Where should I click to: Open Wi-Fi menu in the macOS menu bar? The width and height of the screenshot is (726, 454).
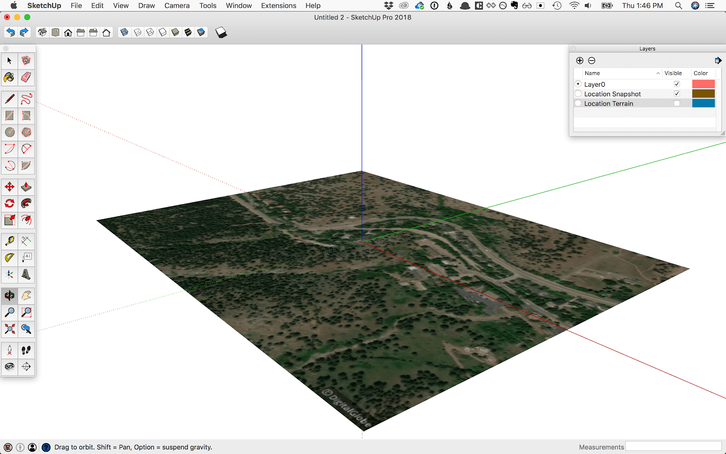pos(574,5)
